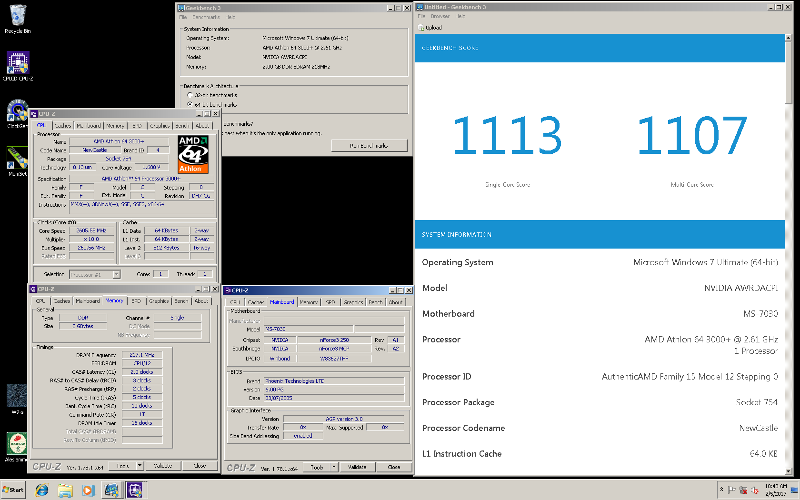The height and width of the screenshot is (500, 800).
Task: Click Validate in the CPU-Z window open on the Mainboard tab
Action: (x=357, y=467)
